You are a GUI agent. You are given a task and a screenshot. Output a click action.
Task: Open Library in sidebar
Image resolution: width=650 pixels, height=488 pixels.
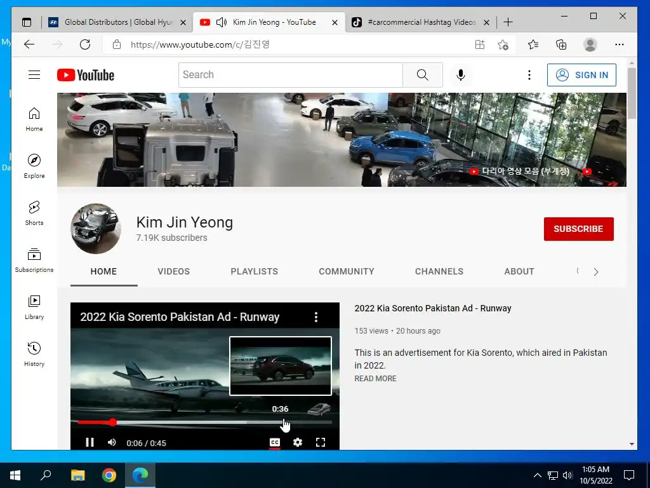[x=34, y=307]
